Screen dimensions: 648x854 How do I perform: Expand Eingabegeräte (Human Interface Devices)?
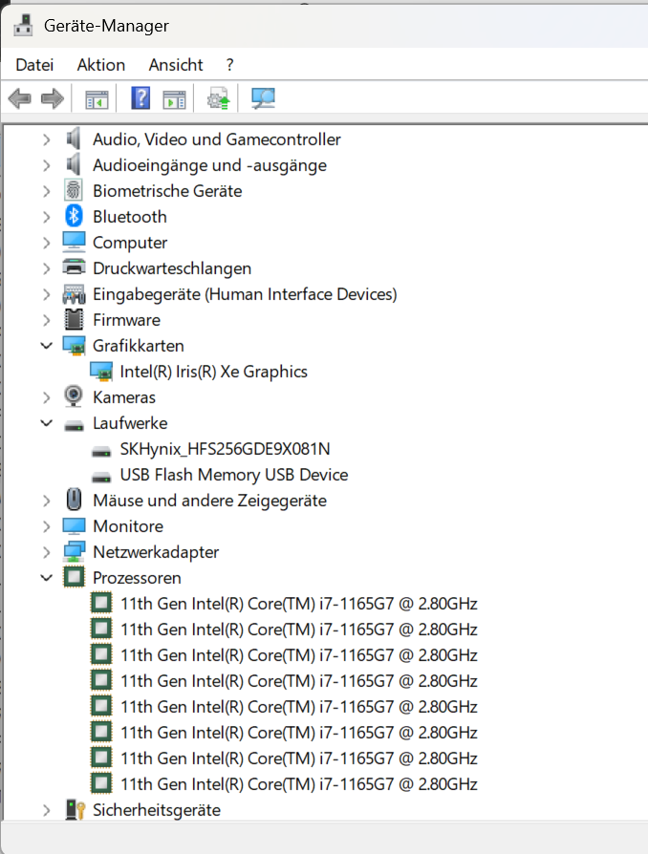point(46,294)
